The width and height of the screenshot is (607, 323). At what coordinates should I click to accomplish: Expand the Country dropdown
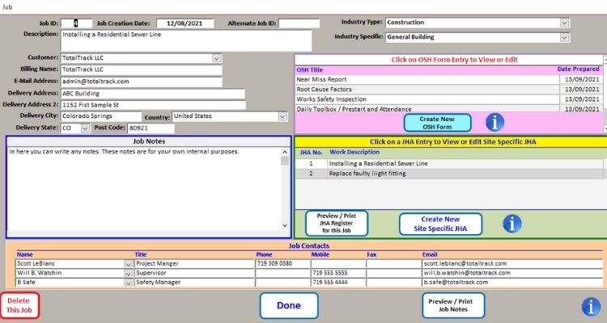[x=282, y=116]
